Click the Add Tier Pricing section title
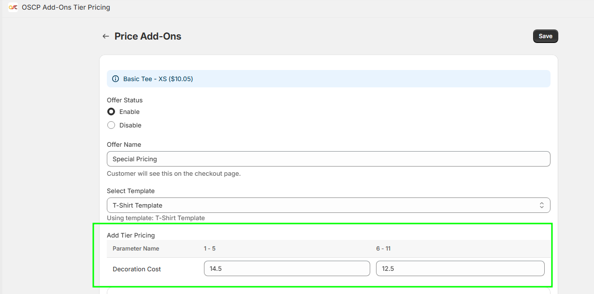 pyautogui.click(x=130, y=235)
